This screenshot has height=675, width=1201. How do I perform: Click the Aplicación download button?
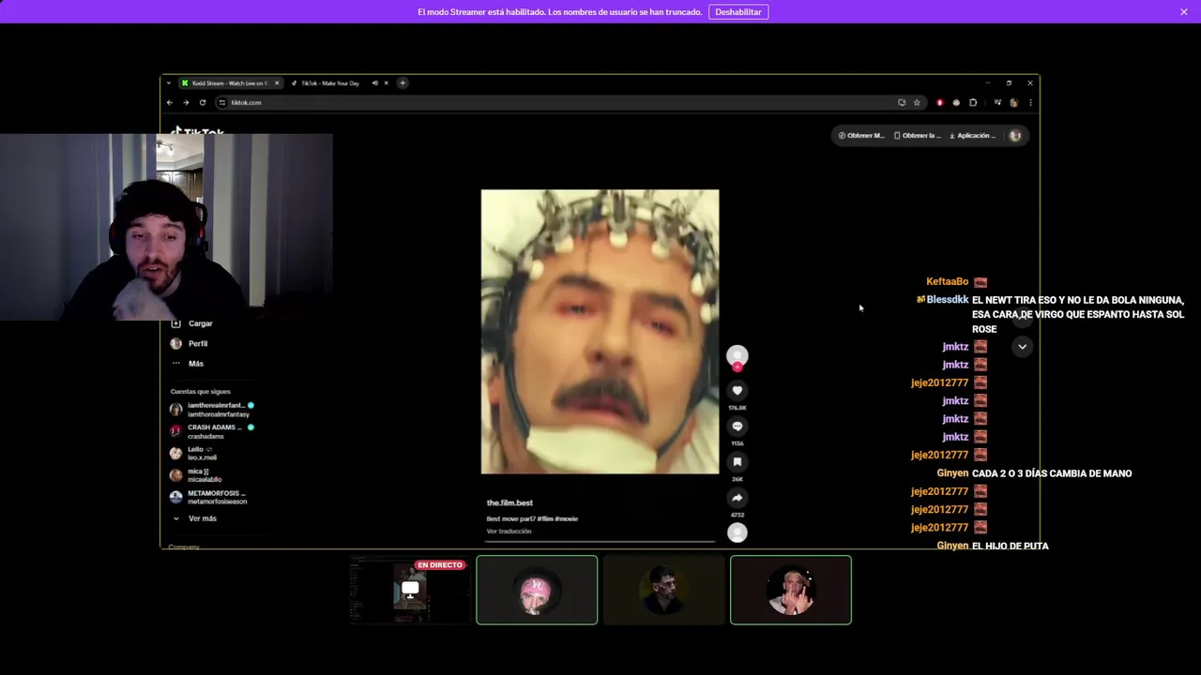(972, 136)
